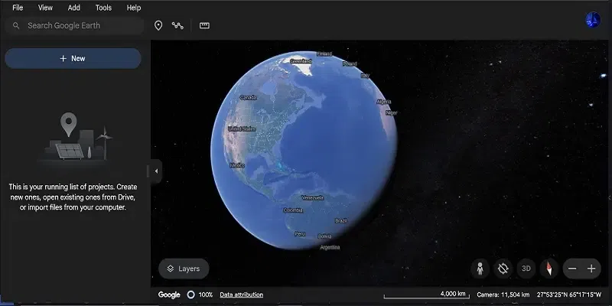Toggle globe rotation orbit icon
Viewport: 612px width, 306px height.
click(503, 269)
